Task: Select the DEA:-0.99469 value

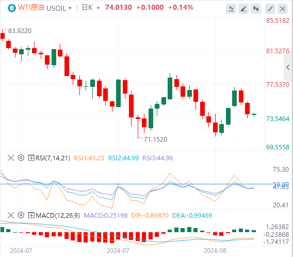Action: 192,216
